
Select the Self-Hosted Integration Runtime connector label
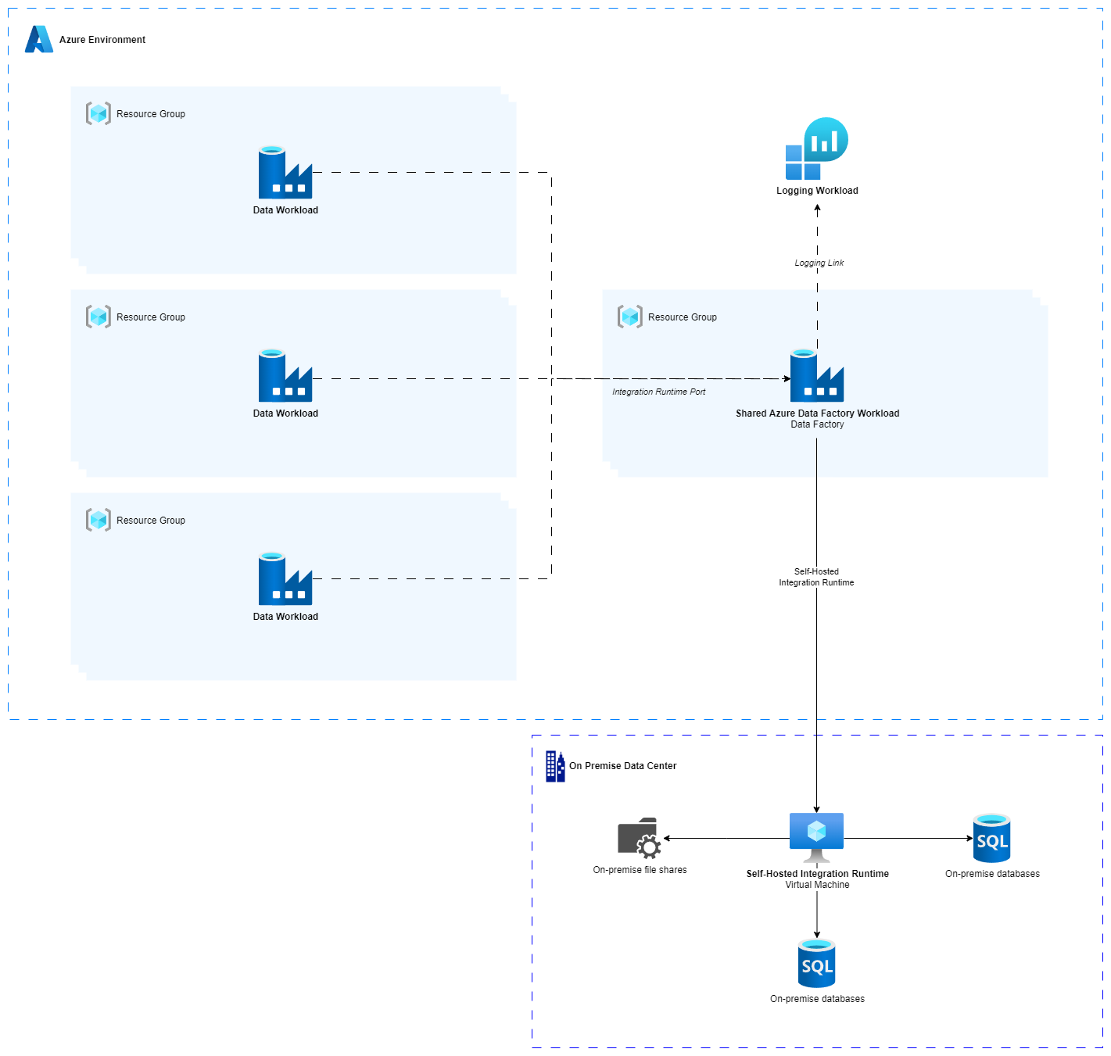click(816, 577)
